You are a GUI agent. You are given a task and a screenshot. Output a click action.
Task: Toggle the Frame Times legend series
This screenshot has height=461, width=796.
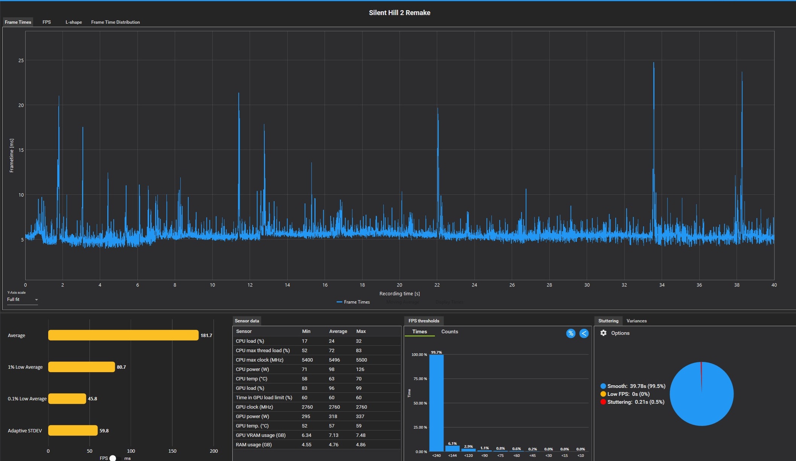click(353, 302)
